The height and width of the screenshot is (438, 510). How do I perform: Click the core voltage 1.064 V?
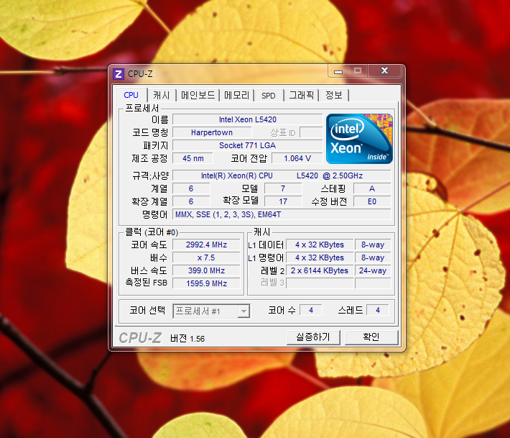pyautogui.click(x=297, y=158)
